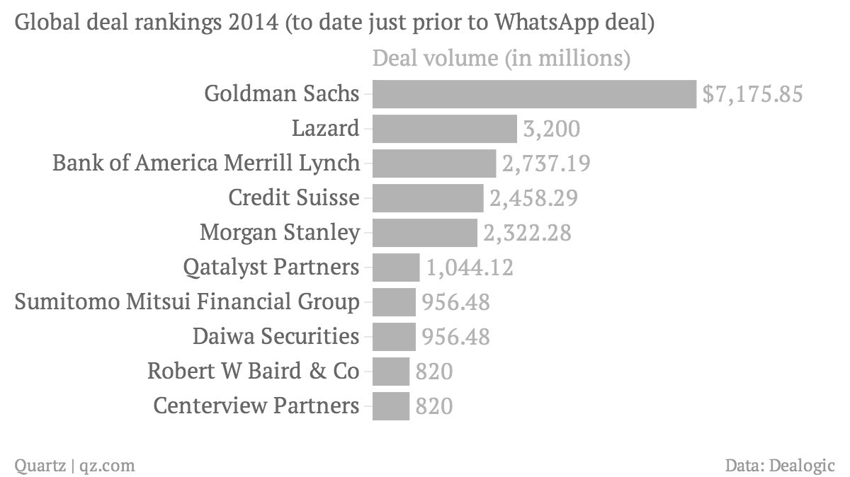The width and height of the screenshot is (850, 477).
Task: Click the Robert W Baird & Co bar
Action: click(391, 372)
